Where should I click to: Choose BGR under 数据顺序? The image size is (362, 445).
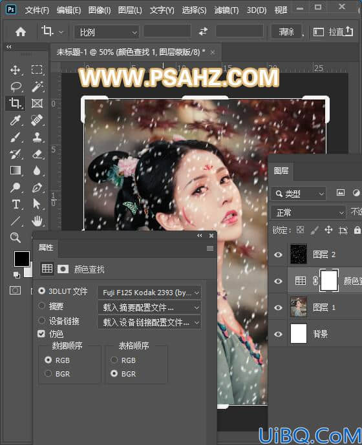click(x=48, y=373)
